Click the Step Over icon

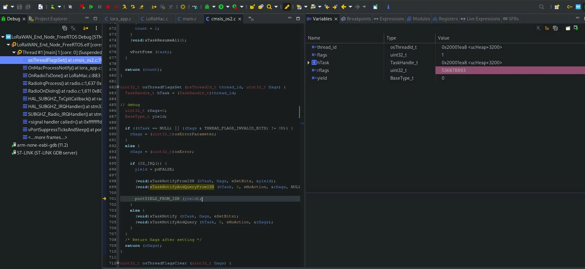(x=133, y=6)
